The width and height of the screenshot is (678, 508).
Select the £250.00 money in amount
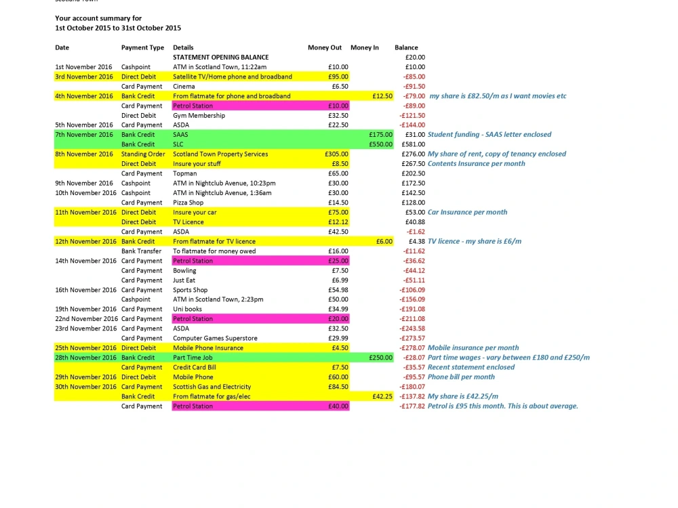coord(380,357)
